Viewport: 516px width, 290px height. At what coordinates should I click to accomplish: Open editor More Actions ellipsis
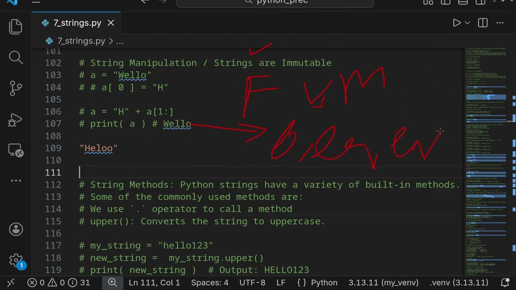click(500, 23)
